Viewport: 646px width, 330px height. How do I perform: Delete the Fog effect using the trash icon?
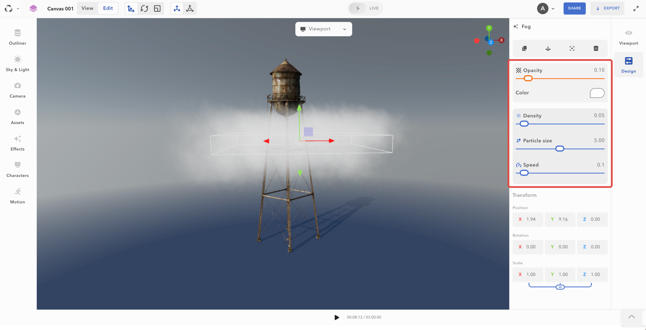pyautogui.click(x=596, y=48)
